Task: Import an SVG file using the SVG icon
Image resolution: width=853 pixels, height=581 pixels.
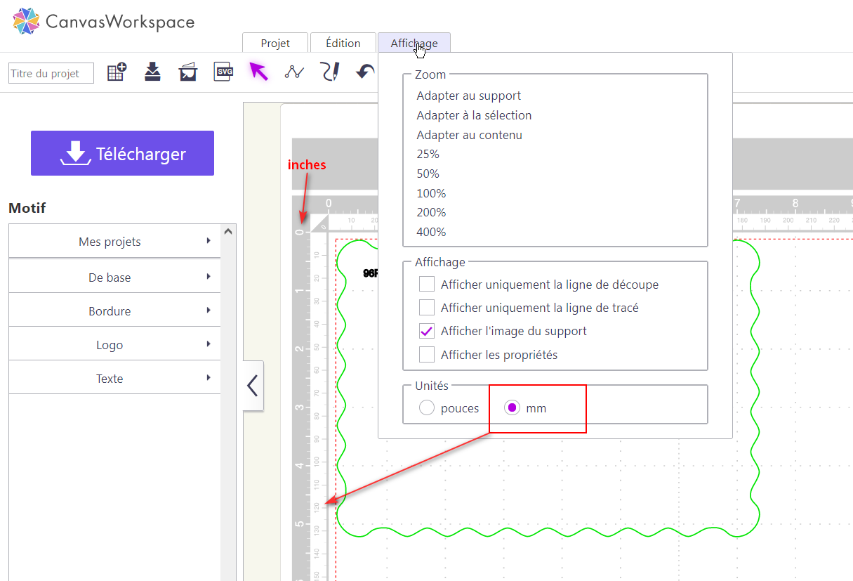Action: click(223, 71)
